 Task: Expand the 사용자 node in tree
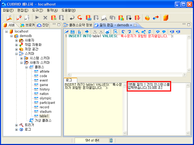click(17, 40)
